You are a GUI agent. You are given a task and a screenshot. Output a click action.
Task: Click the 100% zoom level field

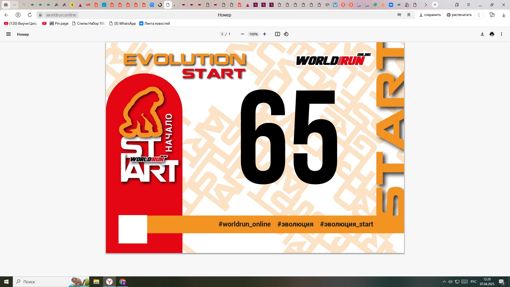[x=253, y=34]
